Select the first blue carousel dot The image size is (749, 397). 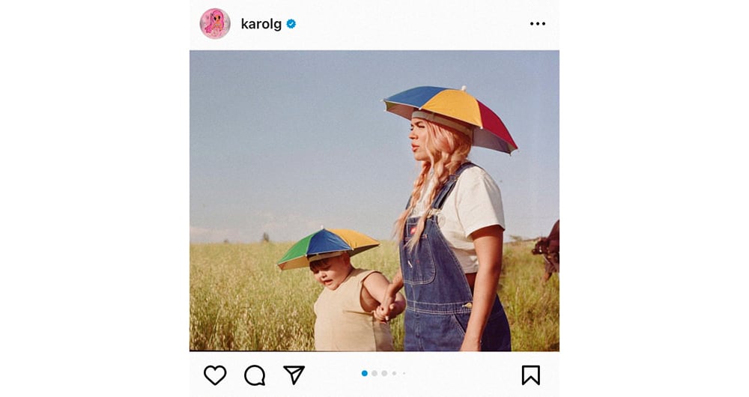point(365,373)
